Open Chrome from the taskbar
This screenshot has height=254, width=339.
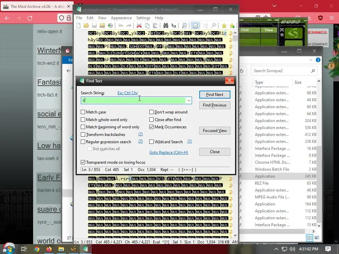(x=37, y=249)
